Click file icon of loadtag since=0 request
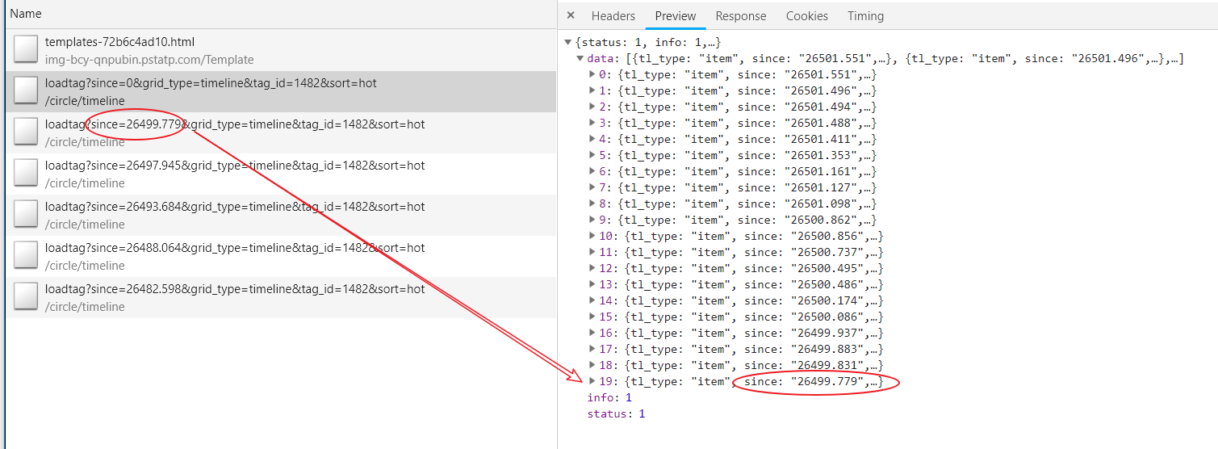Image resolution: width=1218 pixels, height=449 pixels. point(26,91)
